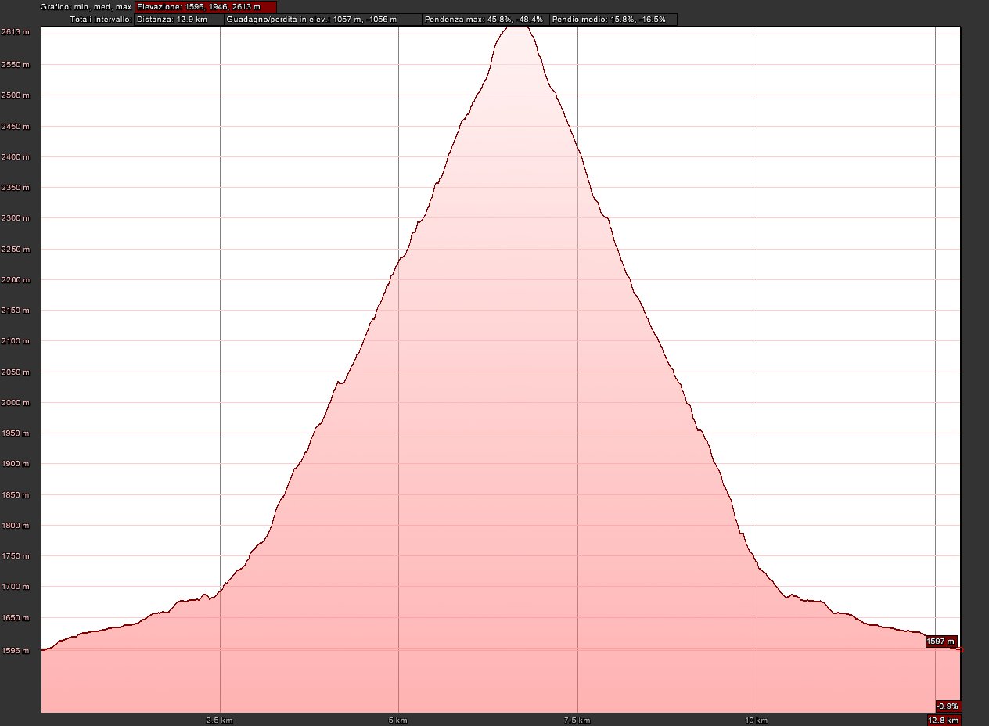Click the 2.5 km x-axis label
This screenshot has height=726, width=989.
point(220,720)
